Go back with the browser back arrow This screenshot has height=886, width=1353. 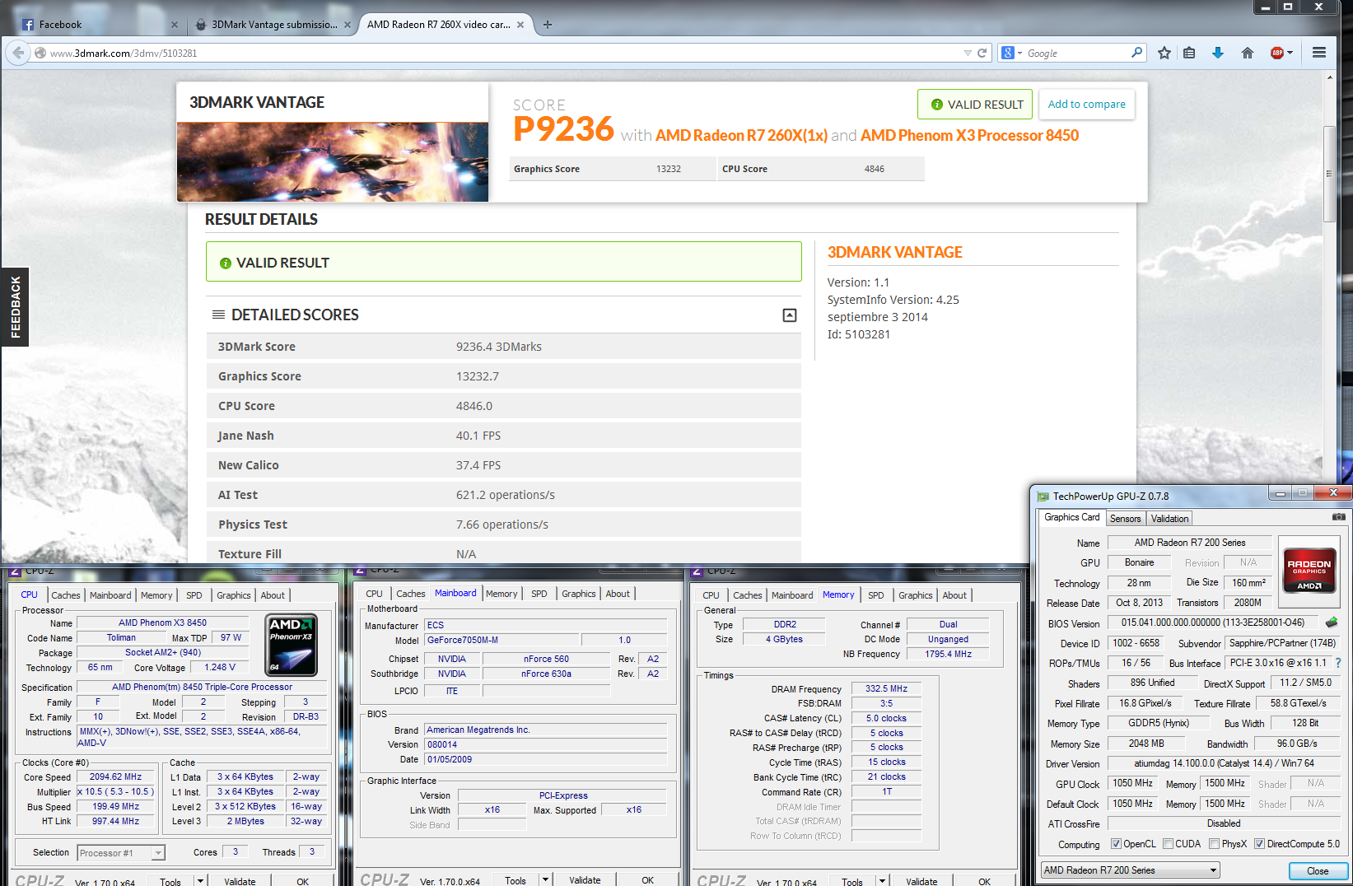[18, 53]
